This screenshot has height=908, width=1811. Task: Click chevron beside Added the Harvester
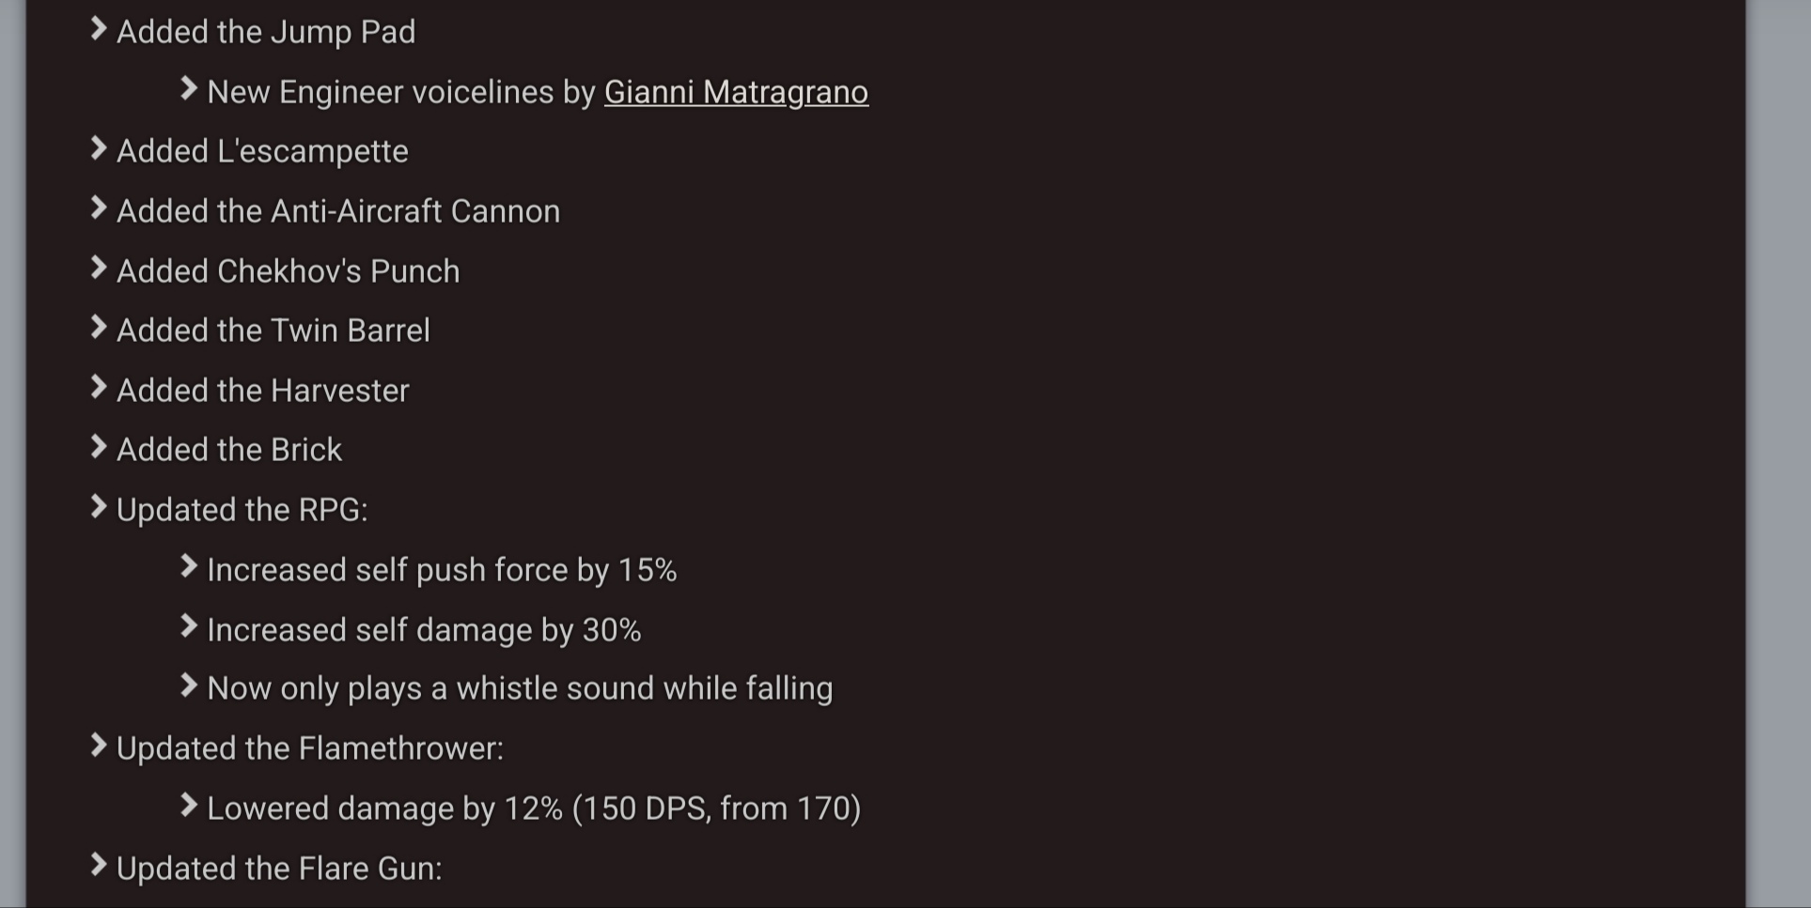[x=99, y=388]
